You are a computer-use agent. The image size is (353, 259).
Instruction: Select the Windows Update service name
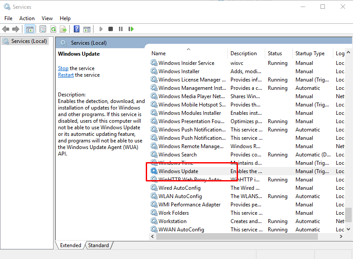[x=178, y=171]
